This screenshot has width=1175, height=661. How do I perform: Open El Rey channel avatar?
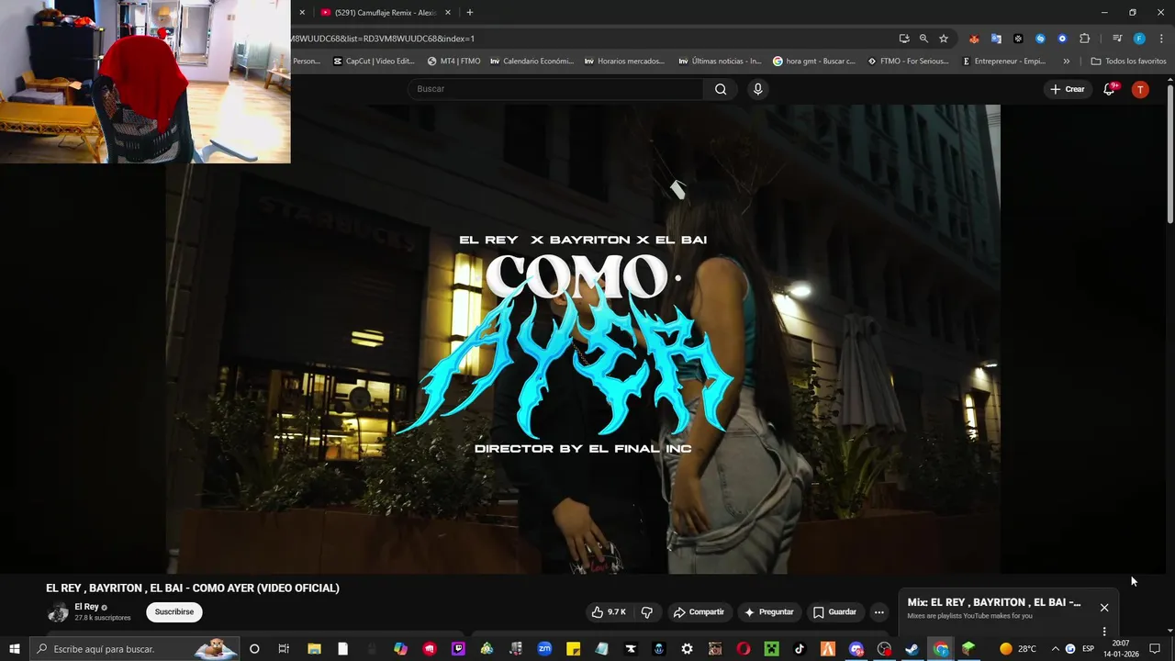[58, 612]
